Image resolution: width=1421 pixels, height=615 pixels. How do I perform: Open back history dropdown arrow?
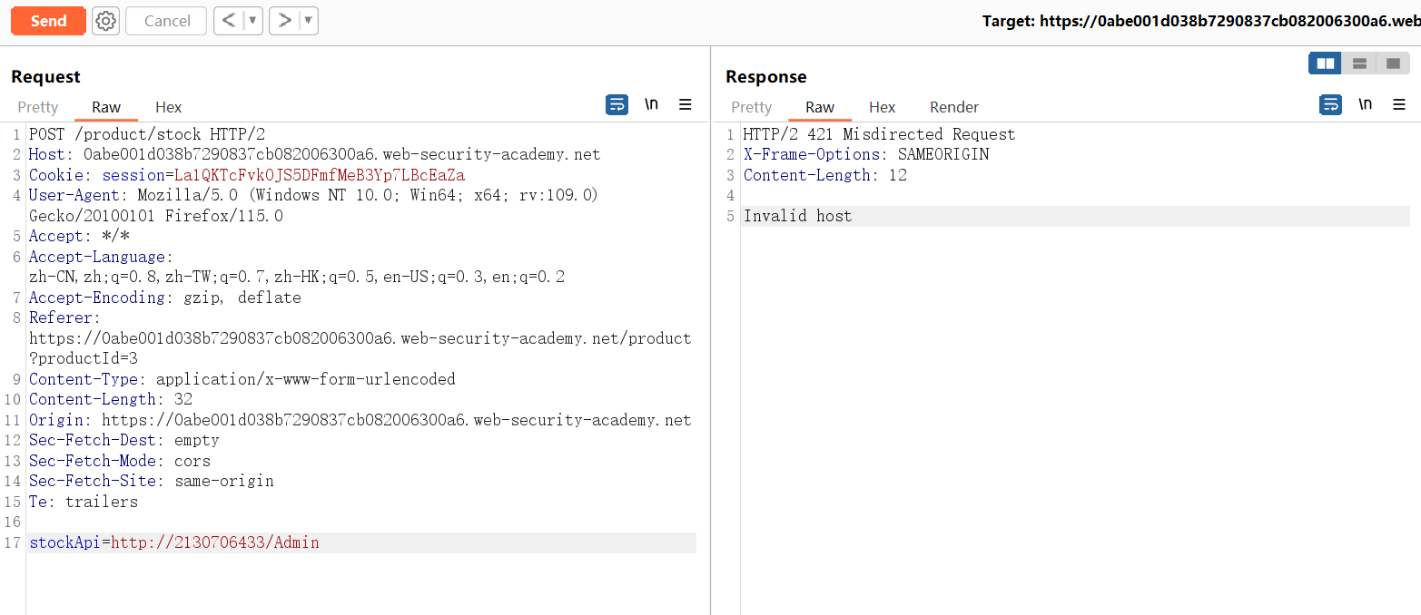pos(253,20)
